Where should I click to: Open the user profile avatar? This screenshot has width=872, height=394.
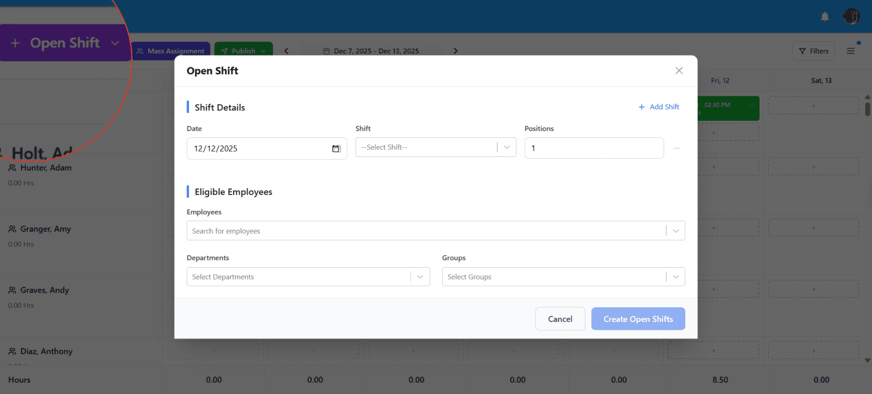tap(851, 16)
